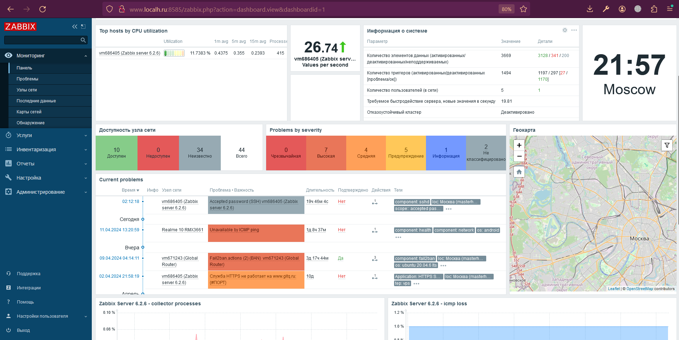Click the sidebar search magnifier icon
679x340 pixels.
point(83,40)
